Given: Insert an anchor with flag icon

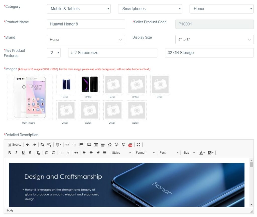Looking at the screenshot, I should coord(81,145).
